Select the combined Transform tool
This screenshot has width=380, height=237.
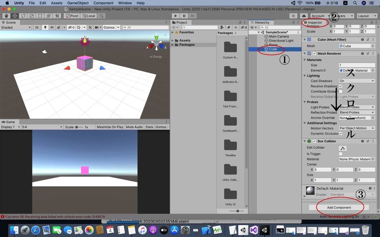[x=48, y=16]
